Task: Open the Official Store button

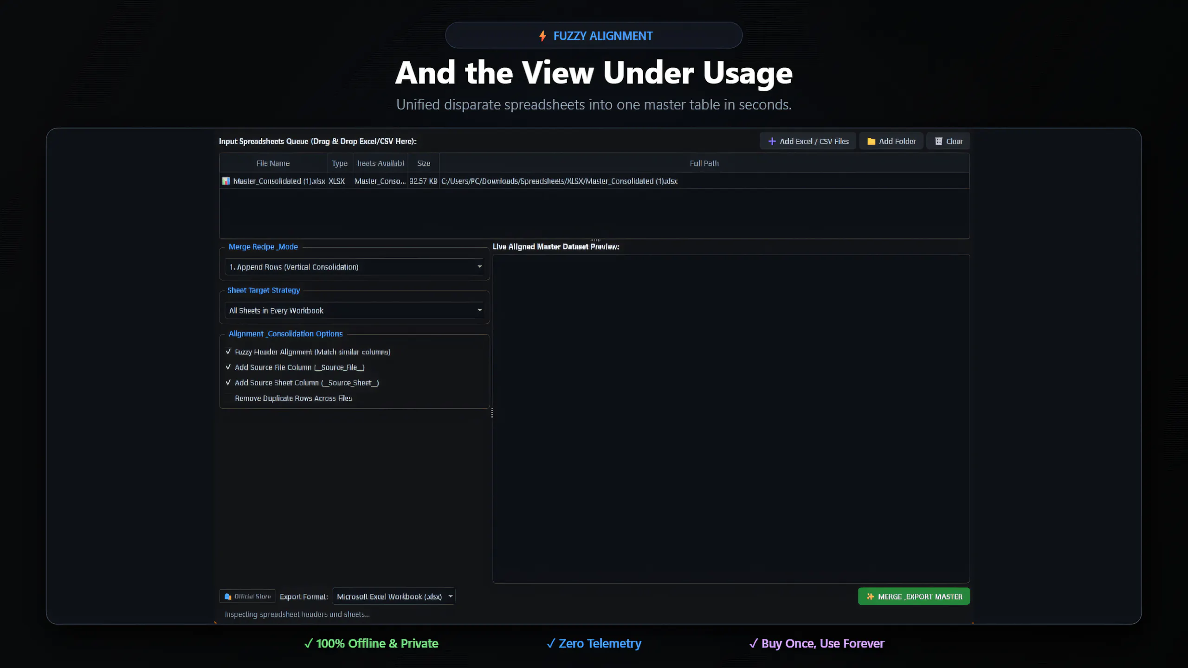Action: [247, 597]
